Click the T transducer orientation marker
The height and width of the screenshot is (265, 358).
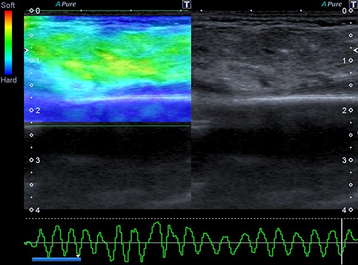(187, 4)
